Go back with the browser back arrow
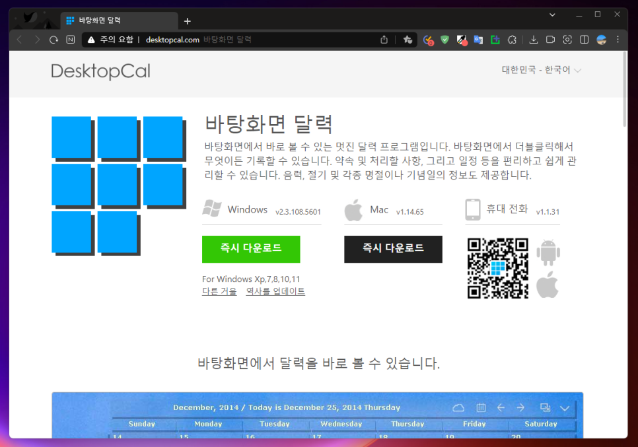 (x=20, y=40)
